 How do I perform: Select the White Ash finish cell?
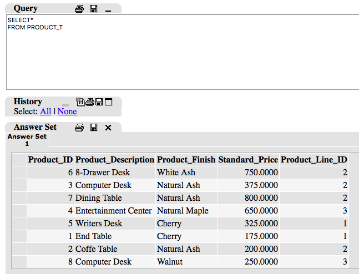point(186,172)
